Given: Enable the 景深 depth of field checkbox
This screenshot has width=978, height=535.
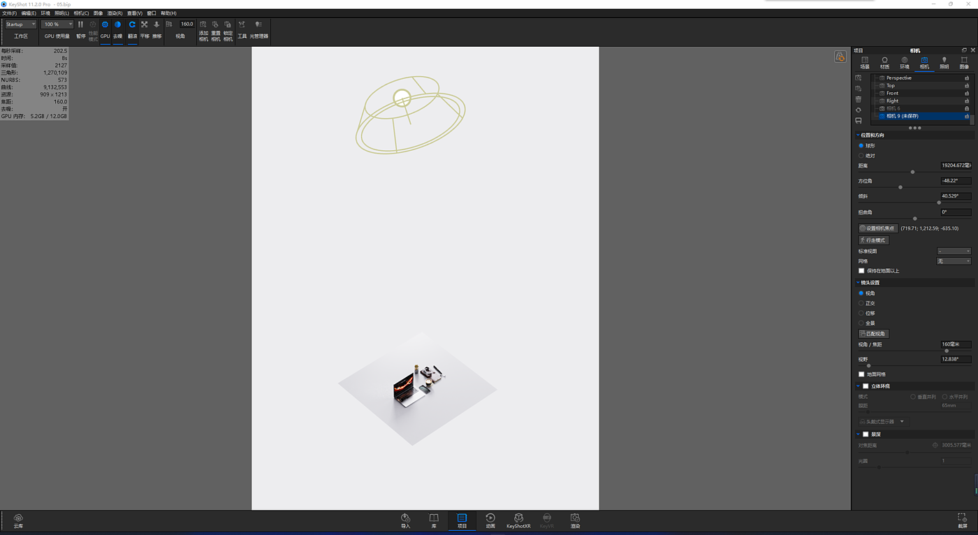Looking at the screenshot, I should [866, 434].
